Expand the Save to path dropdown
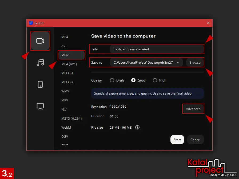Screen dimensions: 239x179 pos(178,63)
